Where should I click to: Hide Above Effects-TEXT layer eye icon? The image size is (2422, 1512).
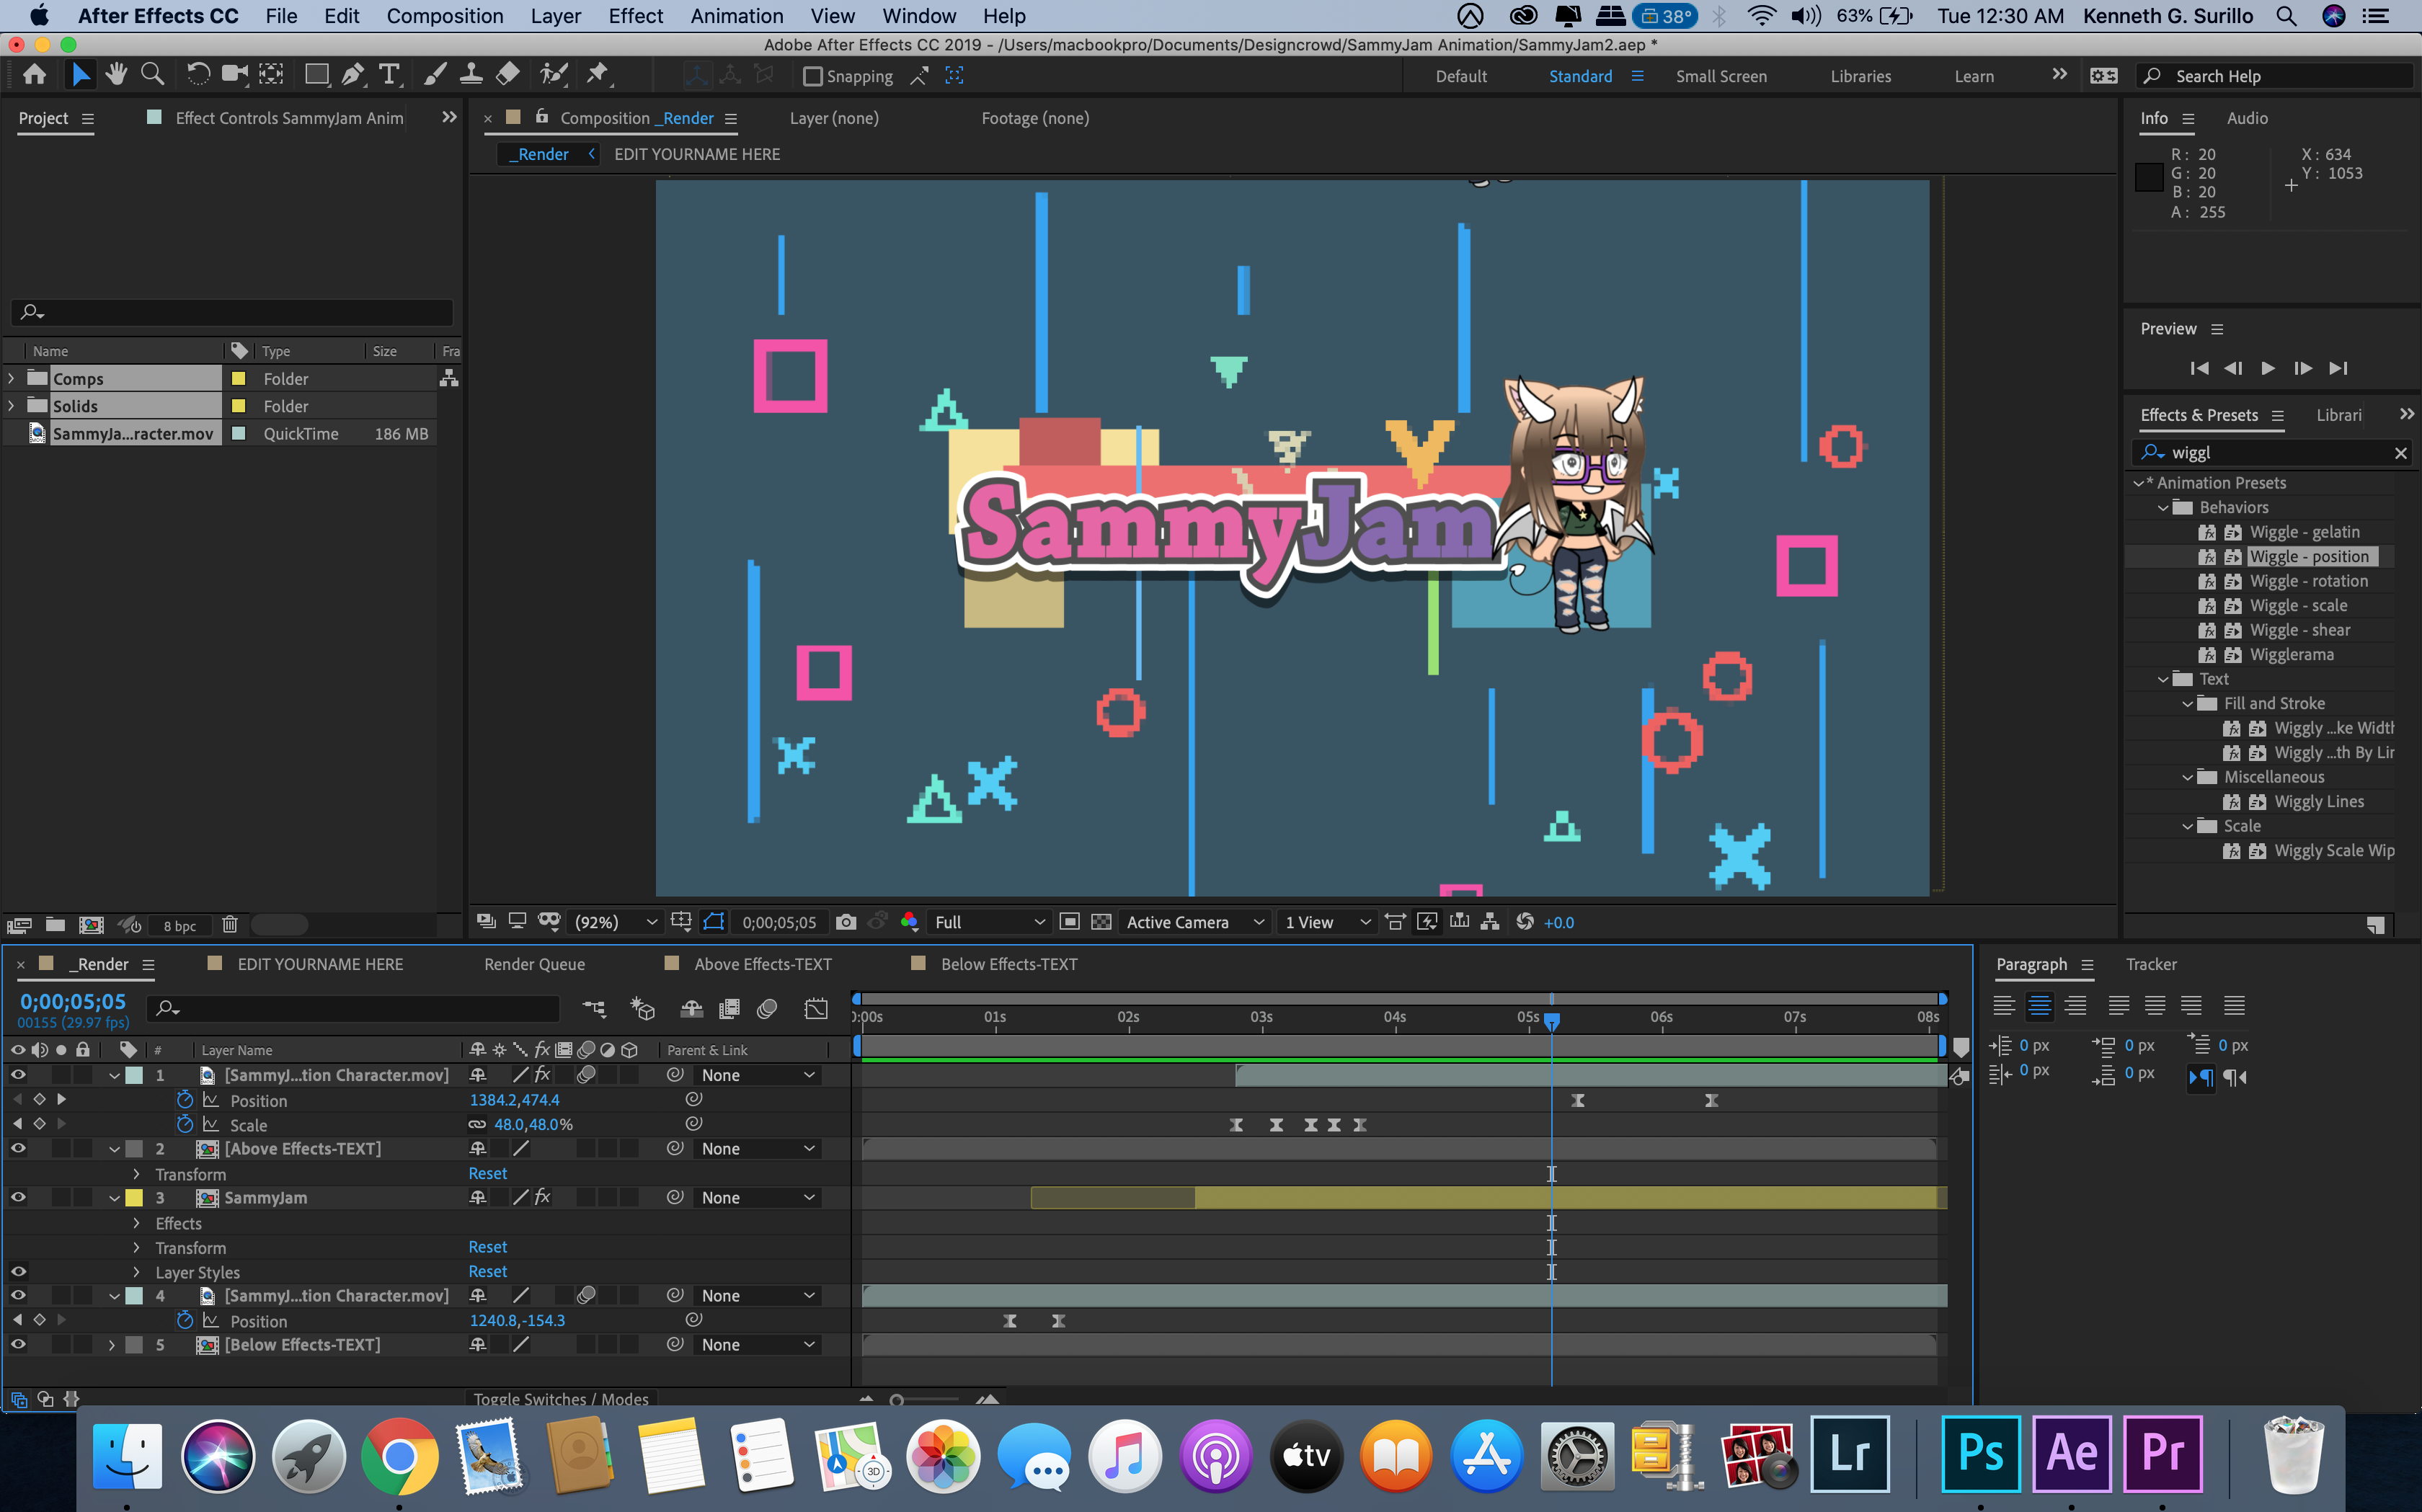18,1148
